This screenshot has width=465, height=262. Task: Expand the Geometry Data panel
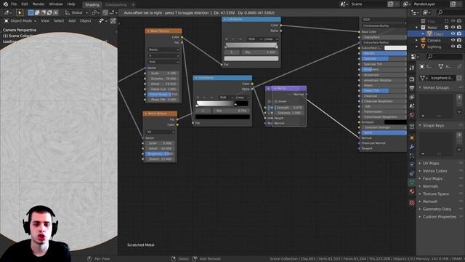(x=437, y=209)
